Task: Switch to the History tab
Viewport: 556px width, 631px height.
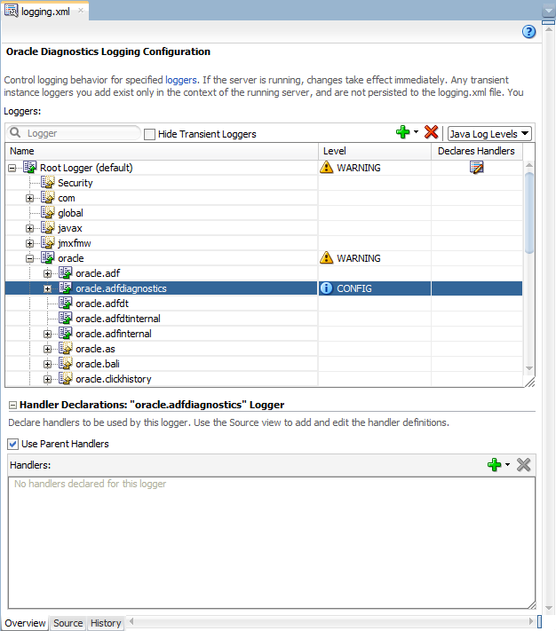Action: coord(106,623)
